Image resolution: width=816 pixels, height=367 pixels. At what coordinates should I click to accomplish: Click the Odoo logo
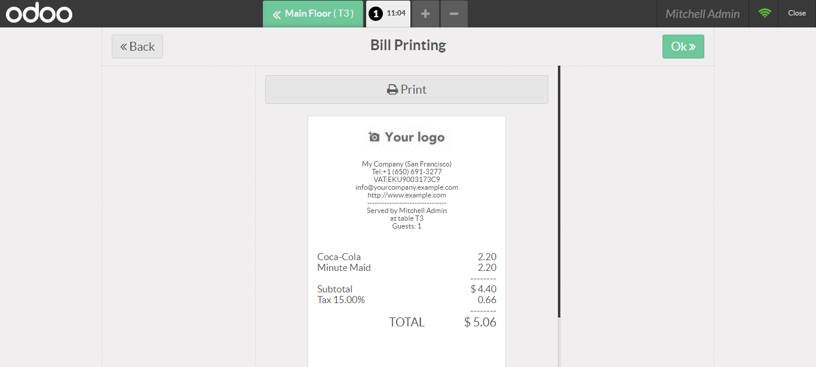[39, 13]
